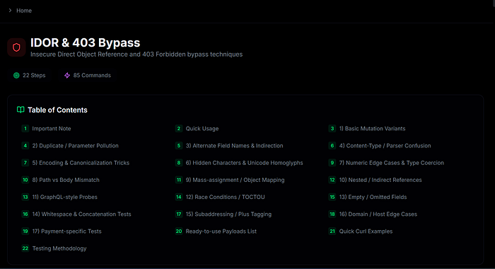495x269 pixels.
Task: Click the Home breadcrumb link
Action: point(24,11)
